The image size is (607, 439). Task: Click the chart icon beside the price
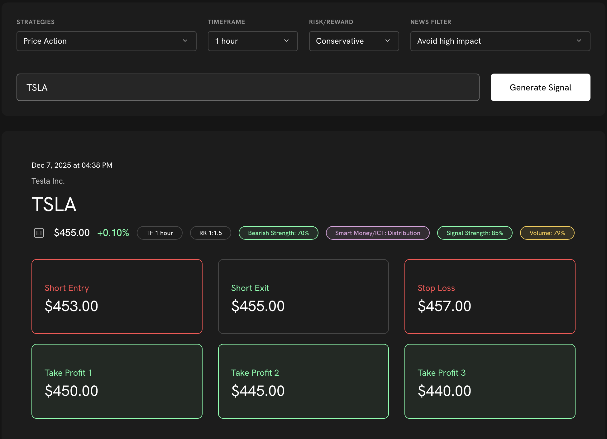39,233
